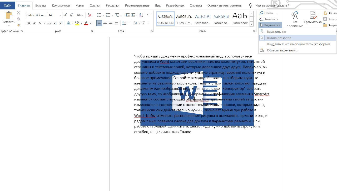Image resolution: width=337 pixels, height=191 pixels.
Task: Expand the styles gallery more arrow
Action: click(251, 24)
